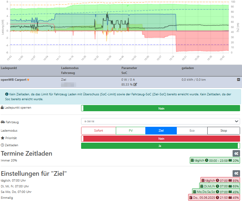242x202 pixels.
Task: Click the 0 W / 0 A parameter value
Action: 128,80
